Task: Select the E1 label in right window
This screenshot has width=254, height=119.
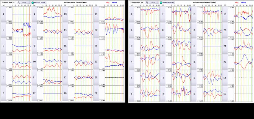Action: pos(225,78)
